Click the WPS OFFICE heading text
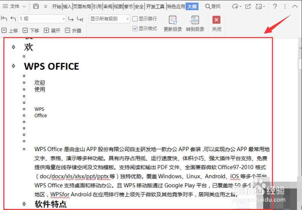The height and width of the screenshot is (210, 302). [51, 67]
